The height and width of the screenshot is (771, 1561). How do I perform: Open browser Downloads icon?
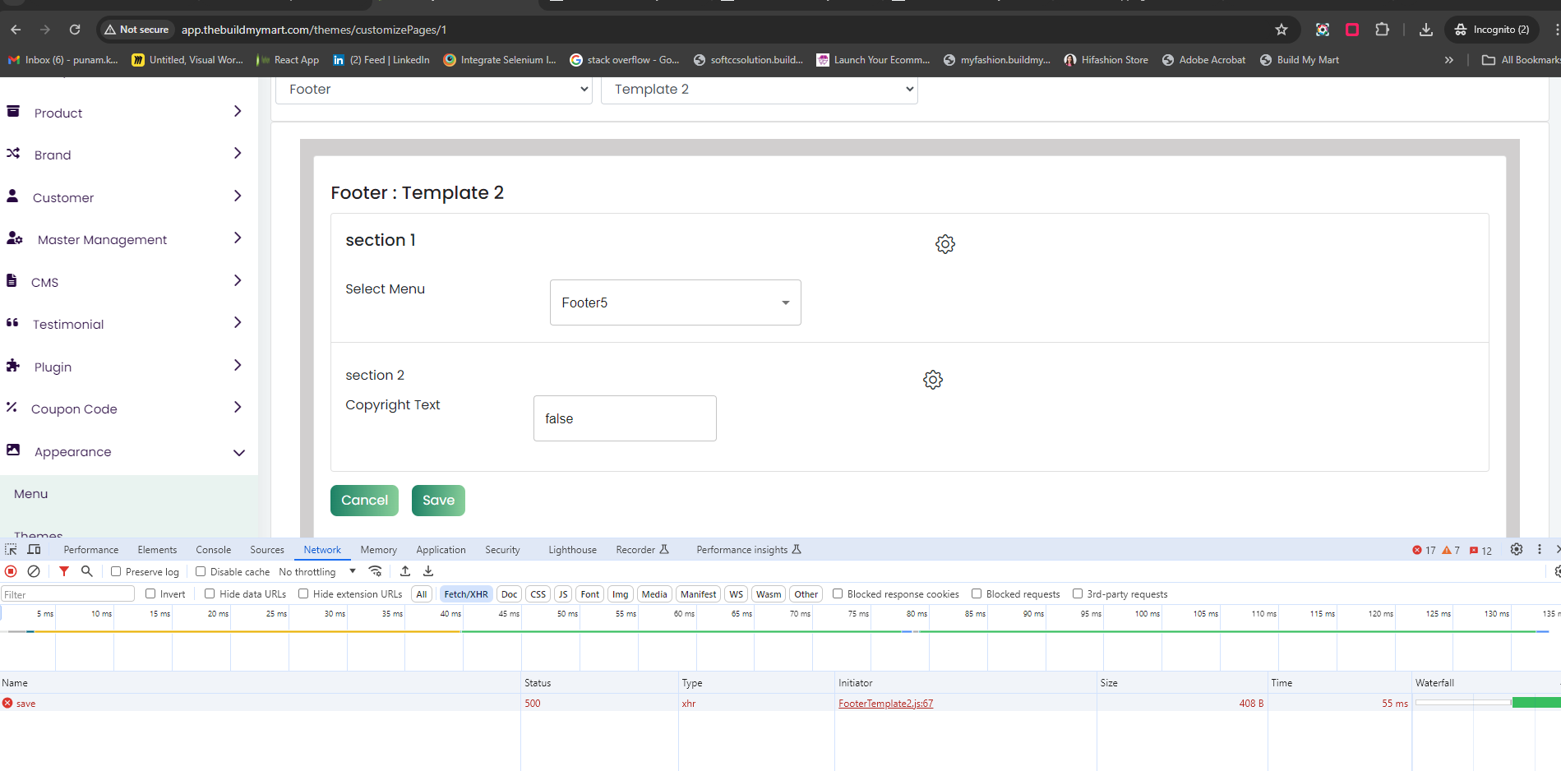(1426, 30)
